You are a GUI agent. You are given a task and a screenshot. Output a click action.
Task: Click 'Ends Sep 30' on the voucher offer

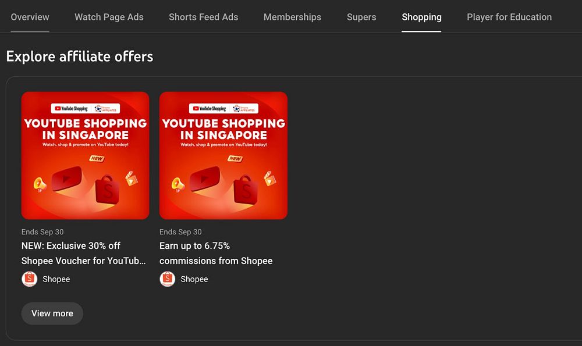click(42, 232)
